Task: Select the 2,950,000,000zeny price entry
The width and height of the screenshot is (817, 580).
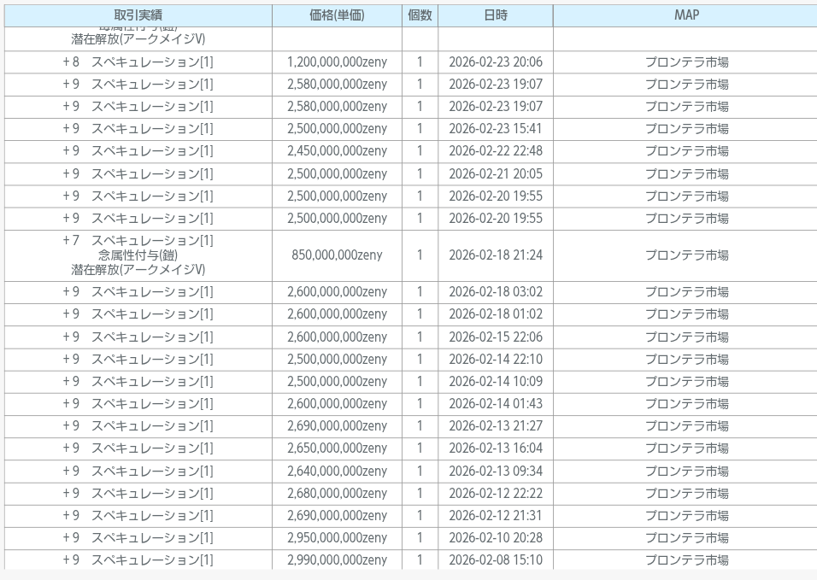Action: click(337, 538)
